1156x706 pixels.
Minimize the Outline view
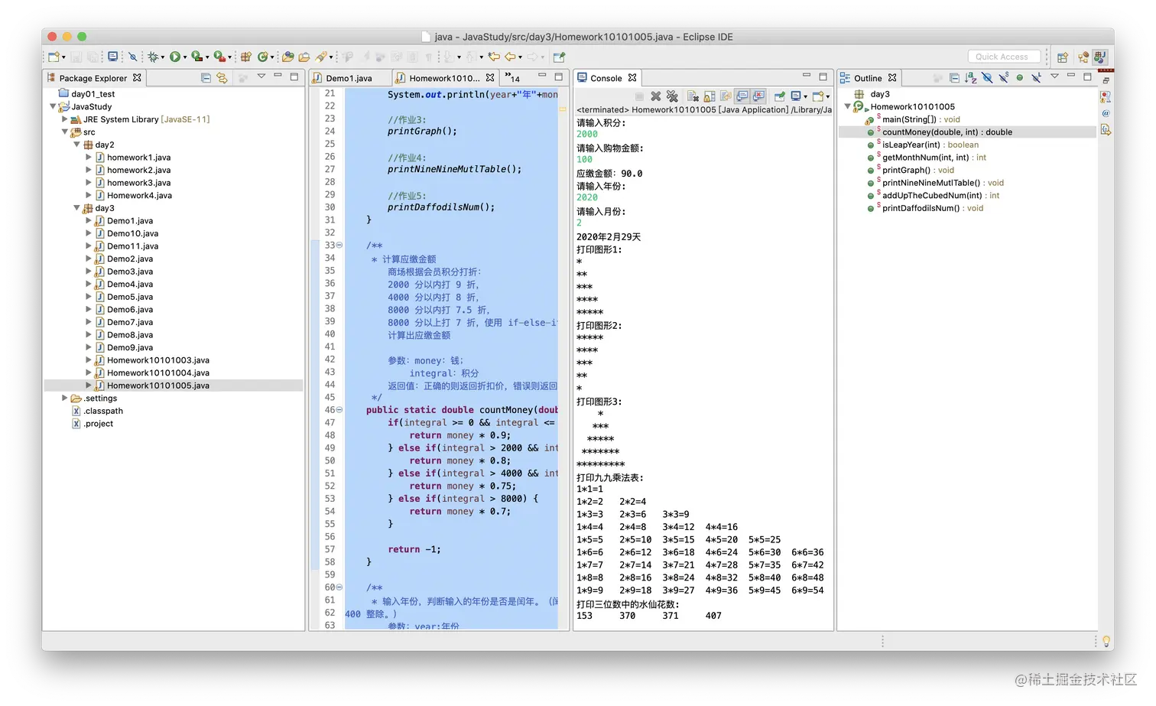(x=1070, y=76)
